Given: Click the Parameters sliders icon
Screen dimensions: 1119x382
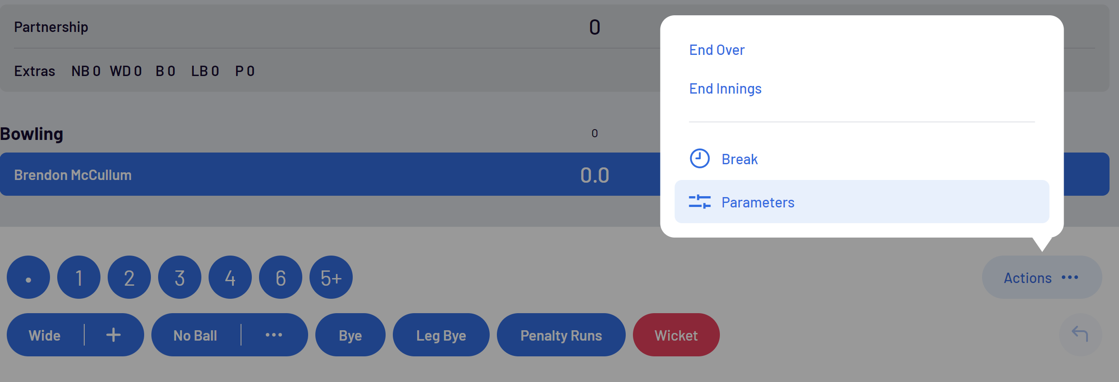Looking at the screenshot, I should click(700, 202).
